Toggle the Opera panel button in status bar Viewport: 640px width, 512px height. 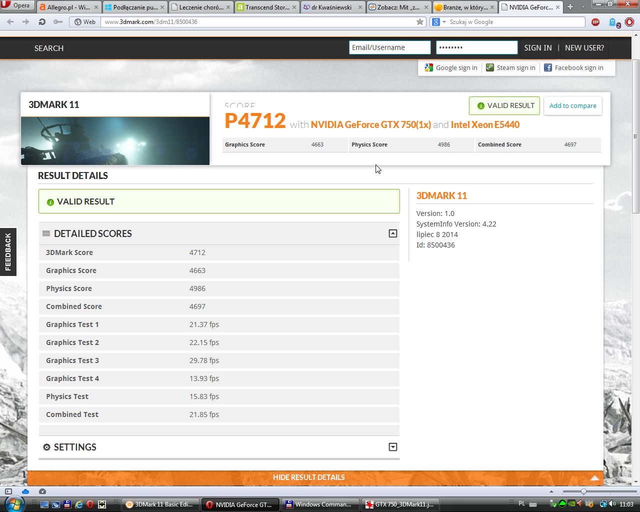pos(8,492)
